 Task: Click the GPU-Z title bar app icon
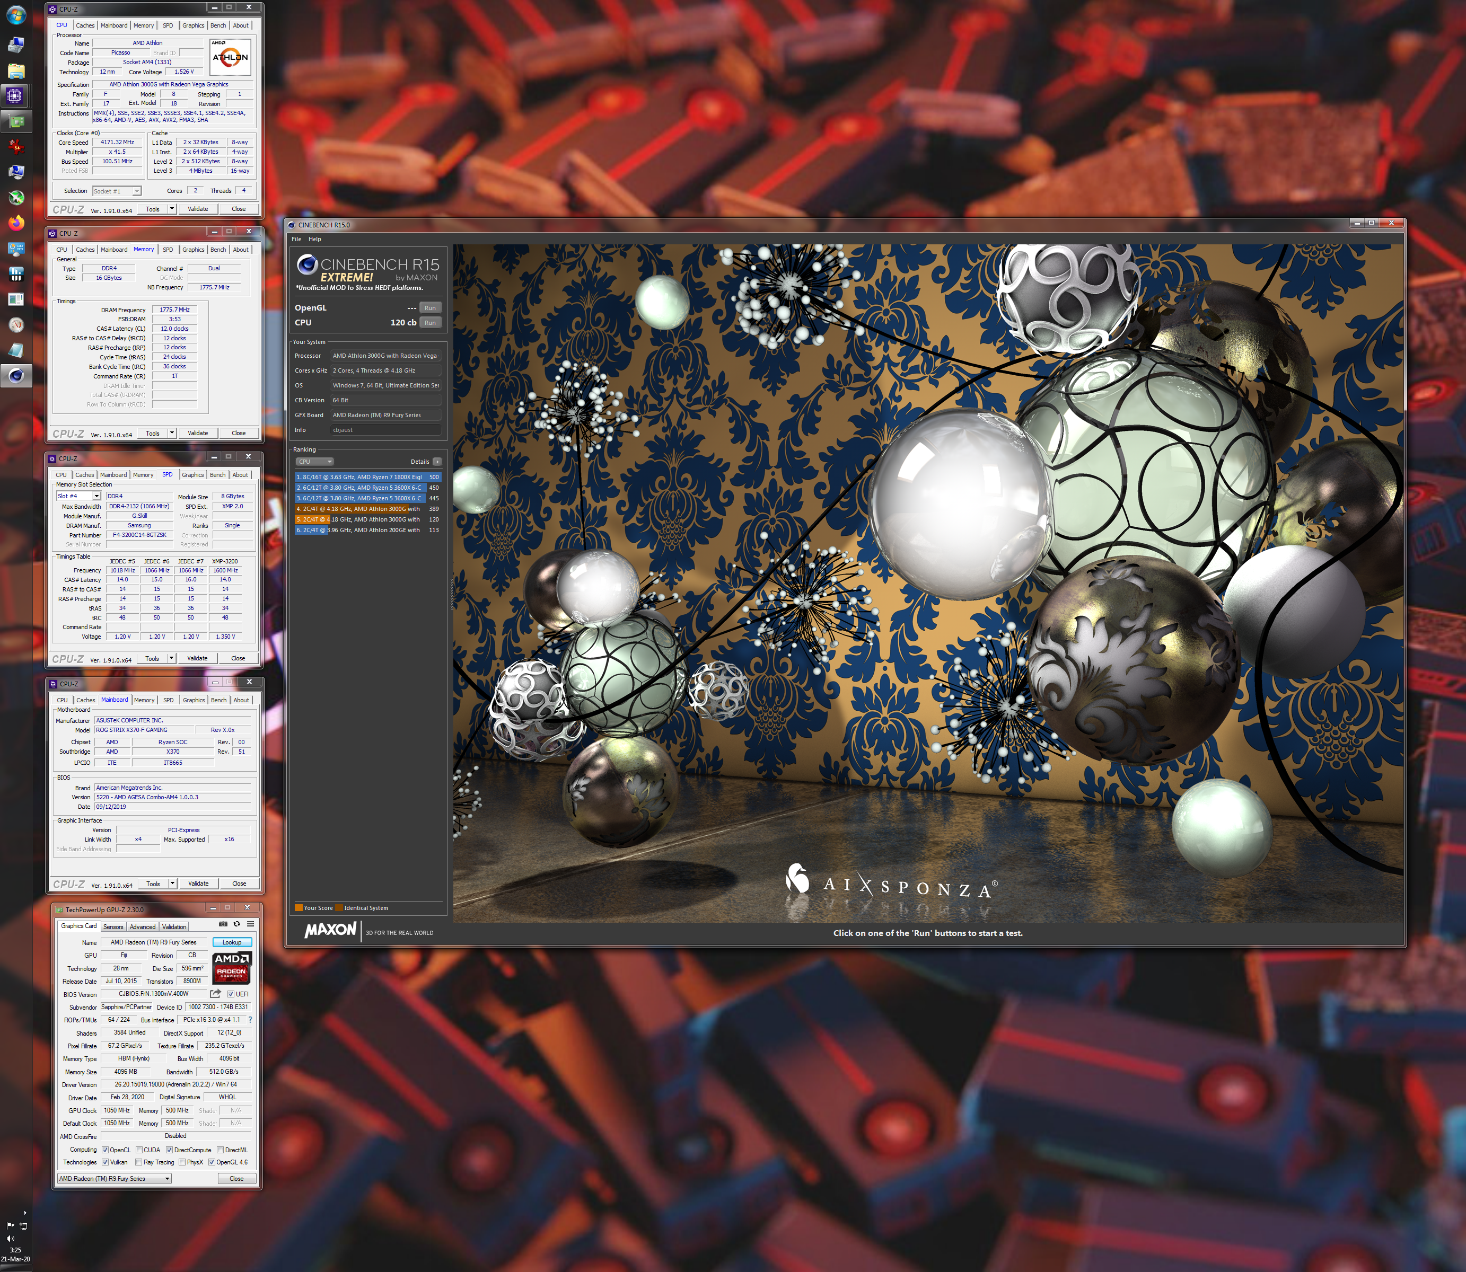click(x=59, y=910)
